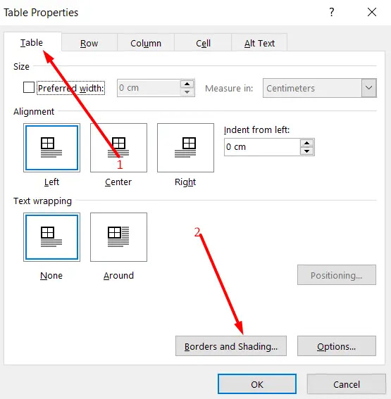Increase Indent from left value
The height and width of the screenshot is (399, 391).
pos(307,144)
